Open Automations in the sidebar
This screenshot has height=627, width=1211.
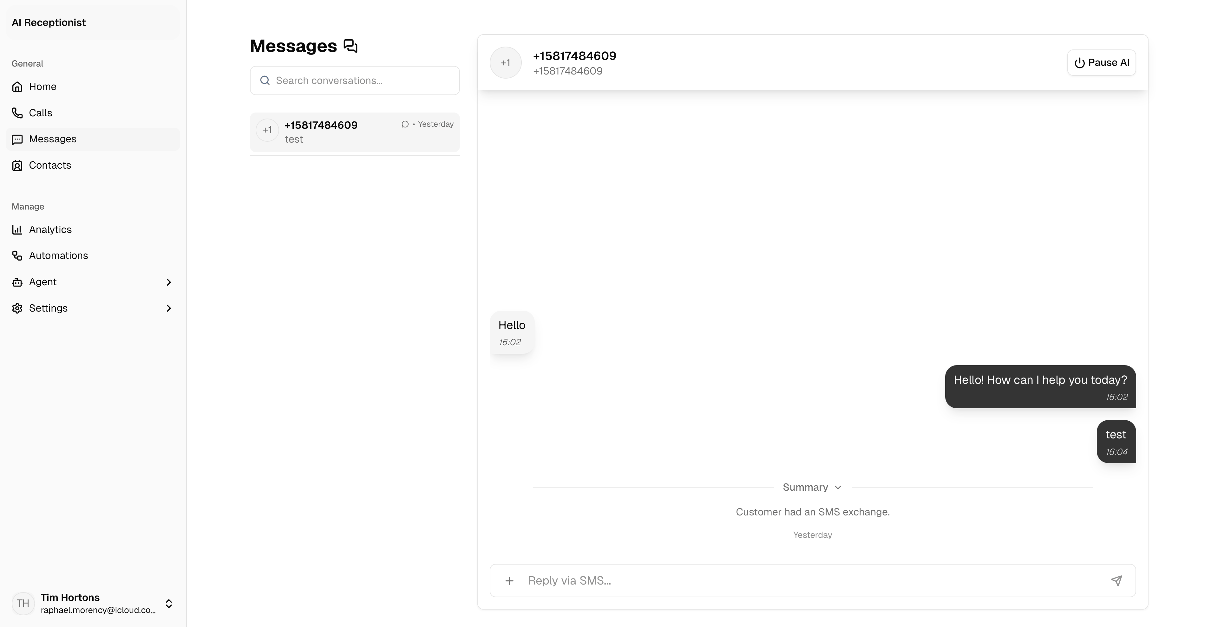click(93, 255)
